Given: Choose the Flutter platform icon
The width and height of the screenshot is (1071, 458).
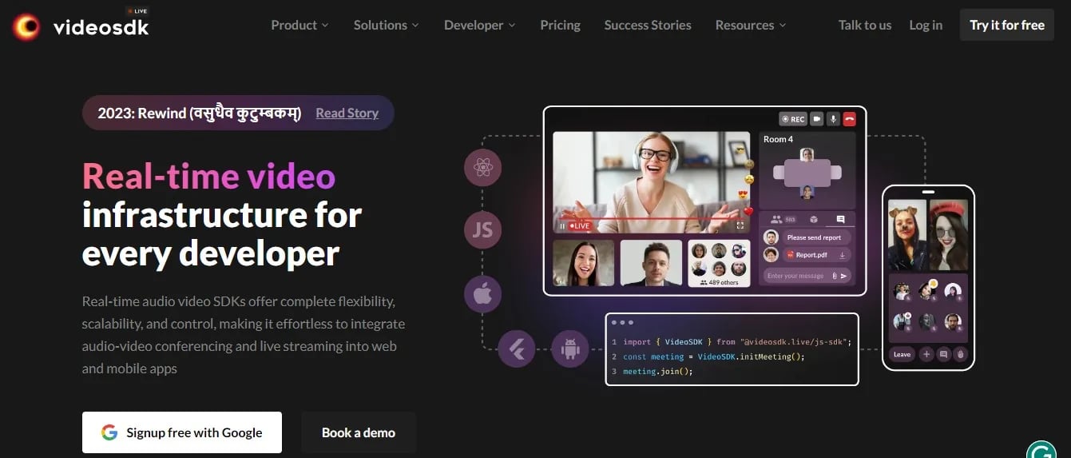Looking at the screenshot, I should [x=516, y=349].
